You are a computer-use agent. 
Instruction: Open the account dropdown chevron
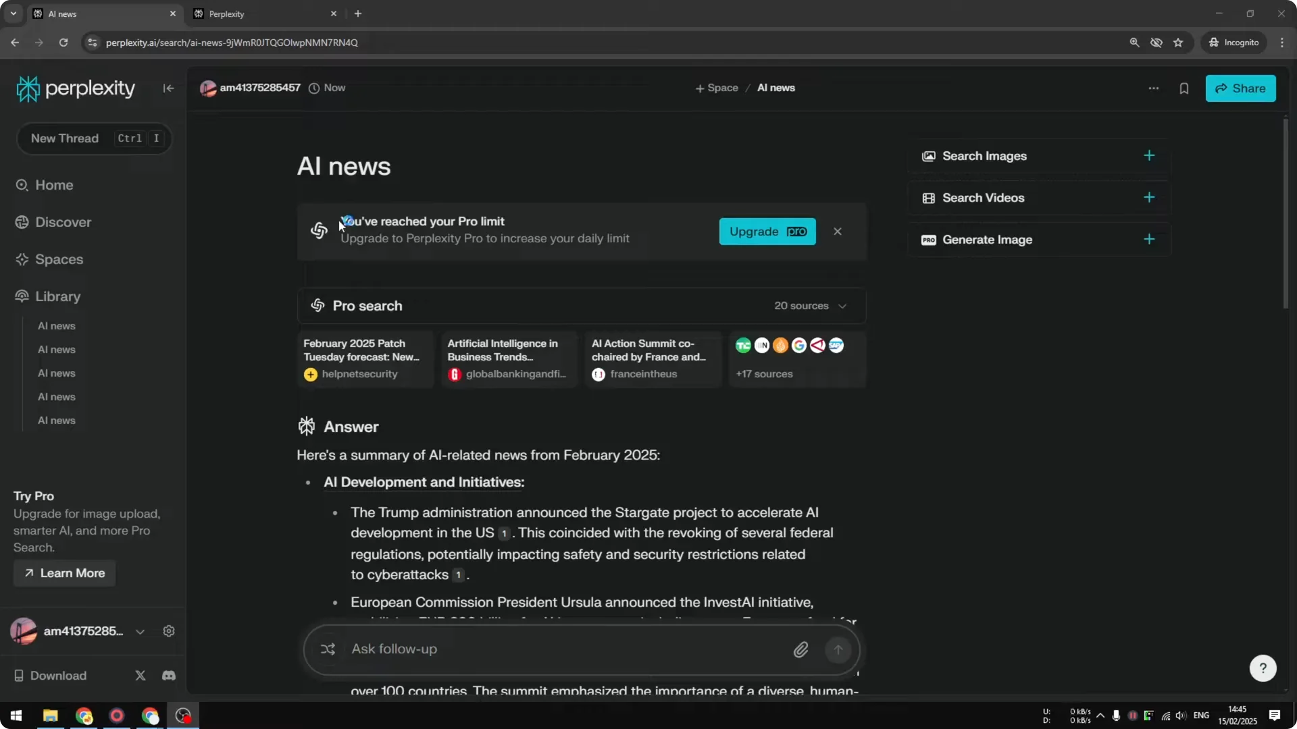[x=140, y=632]
